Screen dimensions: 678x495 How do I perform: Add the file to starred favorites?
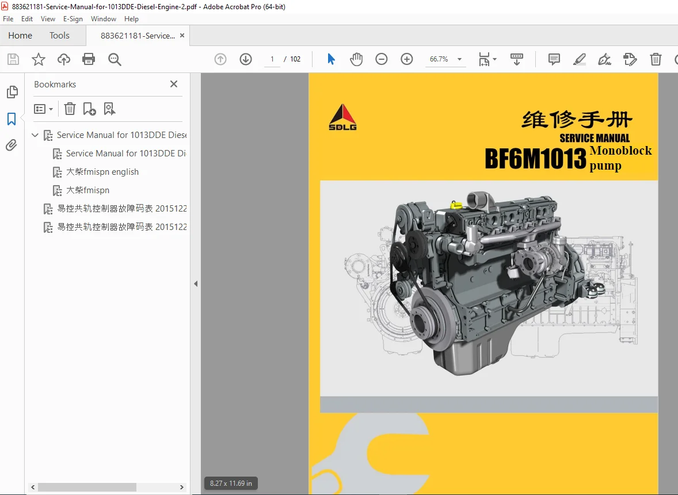pyautogui.click(x=39, y=59)
